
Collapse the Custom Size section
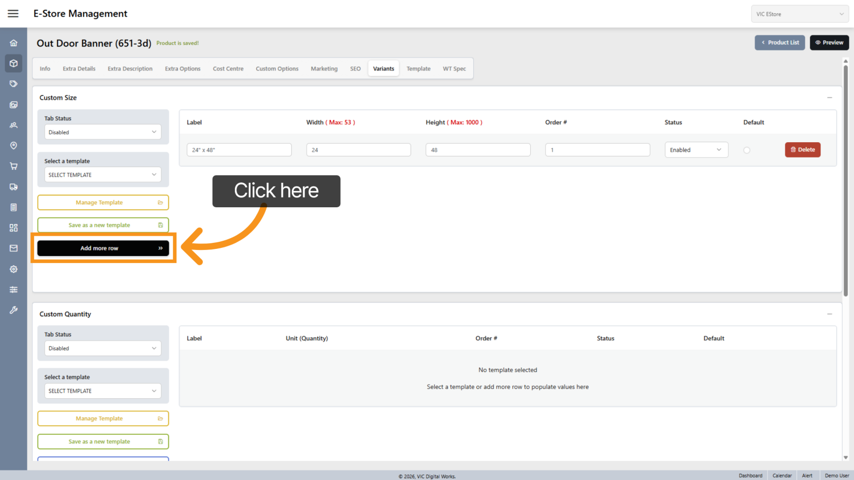829,98
